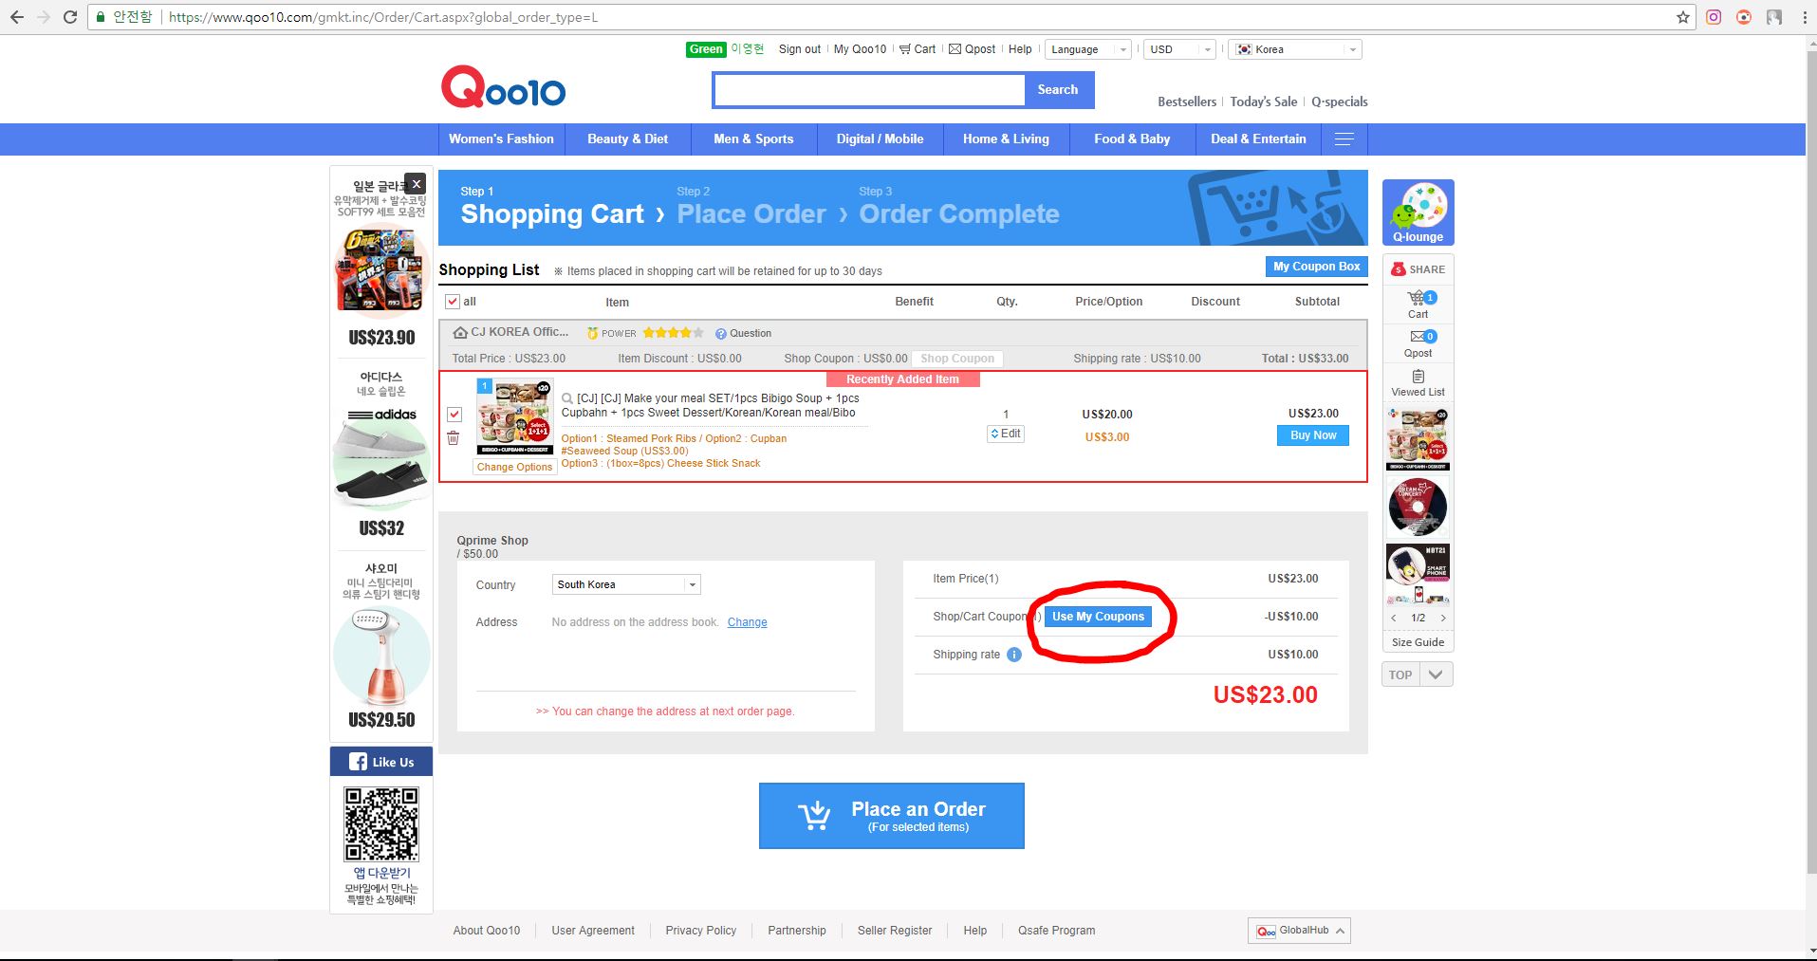Image resolution: width=1817 pixels, height=961 pixels.
Task: Click the Shipping rate info icon
Action: [1013, 655]
